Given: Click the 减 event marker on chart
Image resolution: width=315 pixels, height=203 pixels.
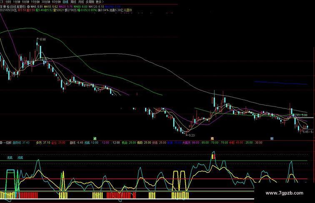Looking at the screenshot, I should coord(95,138).
